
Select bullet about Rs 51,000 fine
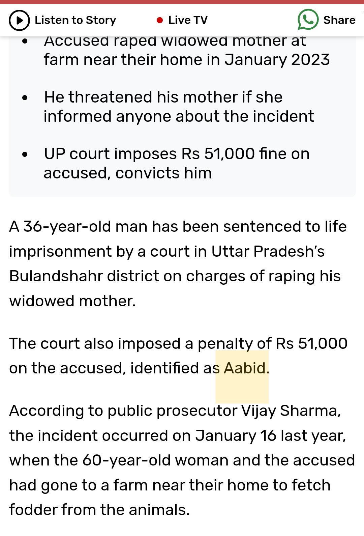(177, 163)
